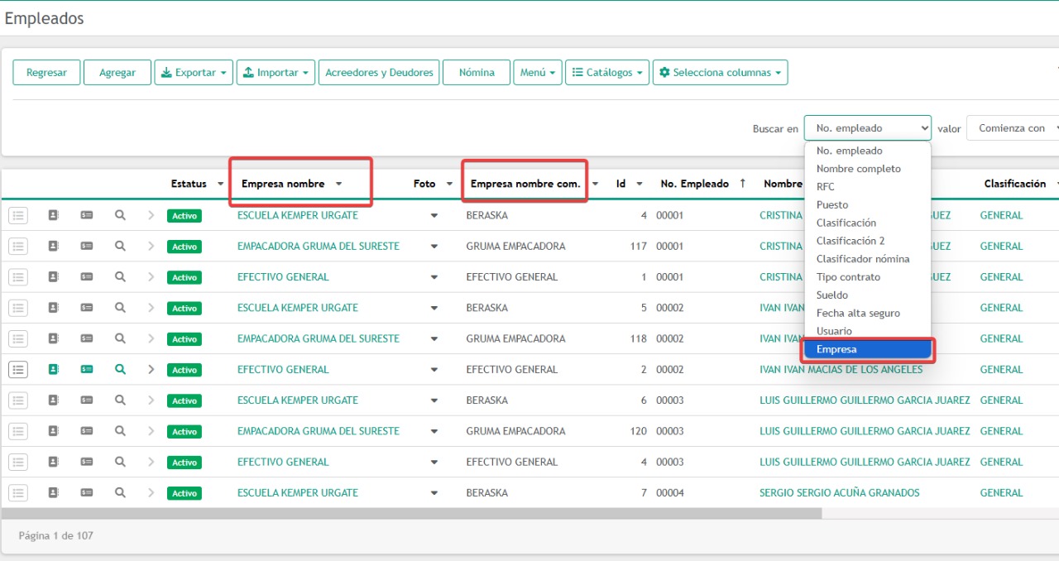The width and height of the screenshot is (1059, 561).
Task: Click the 'Página 1 de 107' text
Action: [x=56, y=535]
